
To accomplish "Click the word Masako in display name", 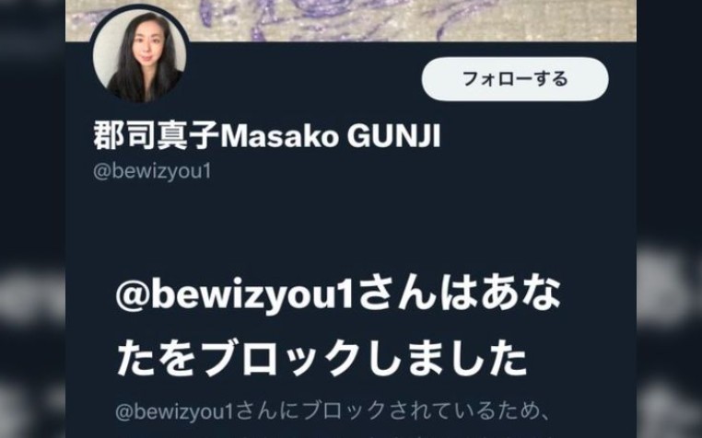I will [x=279, y=136].
